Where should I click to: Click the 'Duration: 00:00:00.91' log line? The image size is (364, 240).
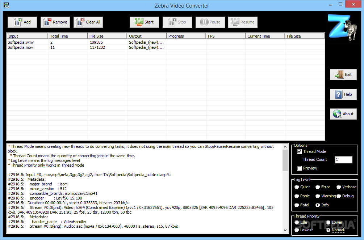pyautogui.click(x=68, y=203)
